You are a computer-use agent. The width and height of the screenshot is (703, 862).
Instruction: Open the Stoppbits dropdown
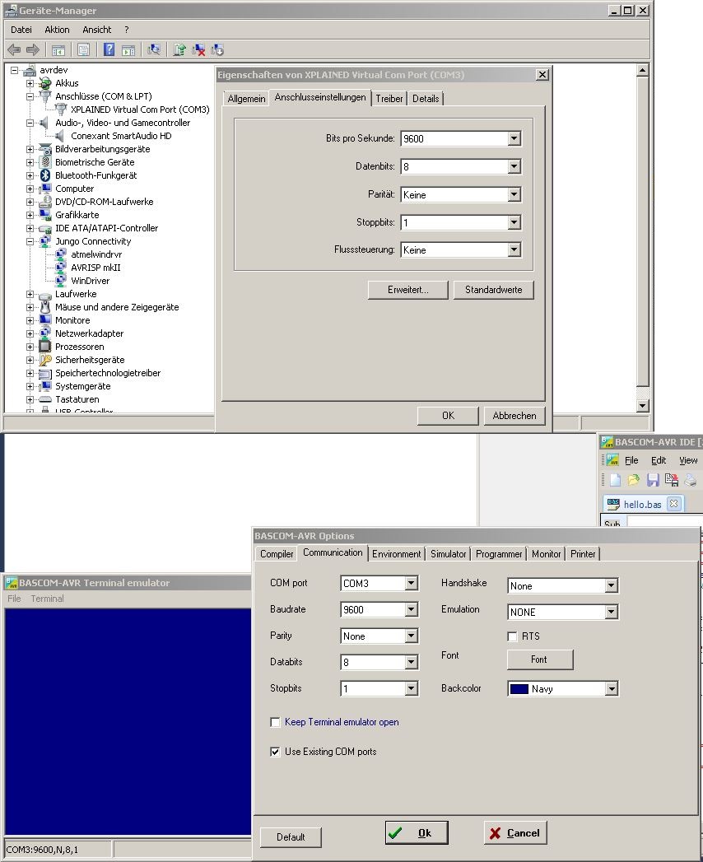point(514,222)
